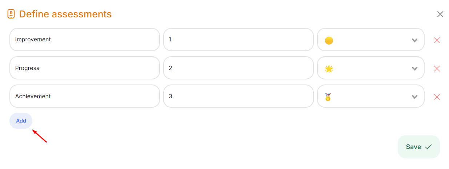449x169 pixels.
Task: Save the assessment definitions
Action: [x=418, y=147]
